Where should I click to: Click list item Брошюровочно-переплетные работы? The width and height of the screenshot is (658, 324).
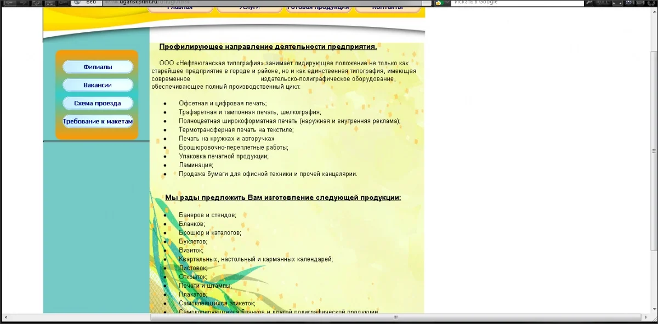click(234, 147)
